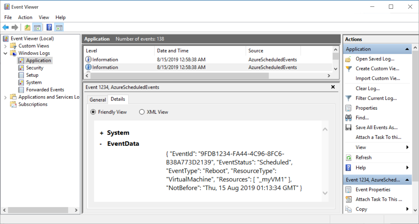Open the View submenu arrow in Actions
419x224 pixels.
407,147
